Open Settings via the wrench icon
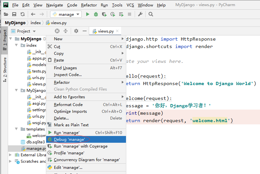The height and width of the screenshot is (174, 260). [x=140, y=14]
